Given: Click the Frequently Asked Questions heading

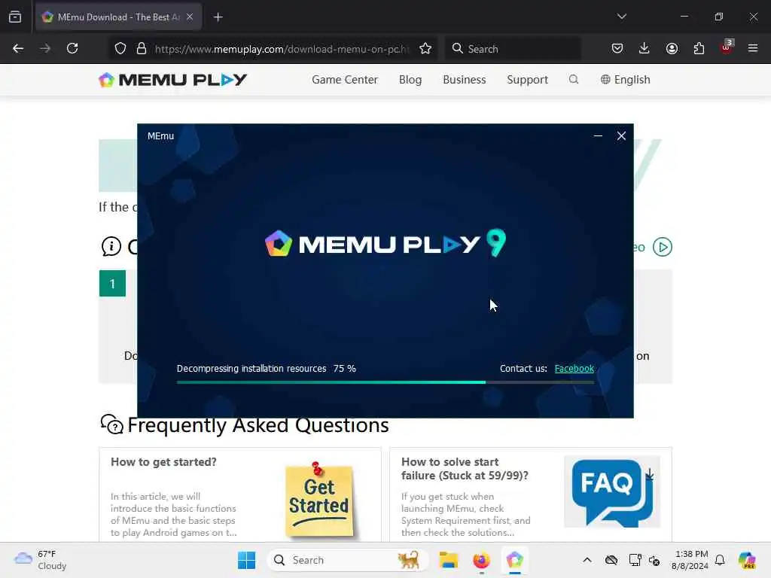Looking at the screenshot, I should (x=258, y=424).
